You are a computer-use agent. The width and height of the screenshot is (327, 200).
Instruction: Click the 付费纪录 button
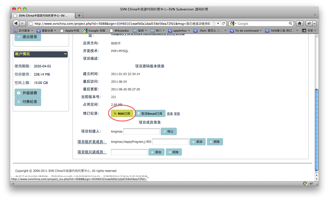click(28, 102)
